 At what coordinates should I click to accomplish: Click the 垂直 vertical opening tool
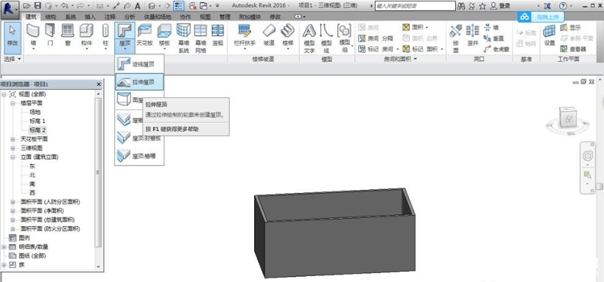[x=494, y=38]
